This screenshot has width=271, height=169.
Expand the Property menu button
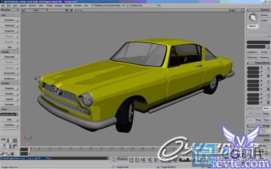pos(9,31)
